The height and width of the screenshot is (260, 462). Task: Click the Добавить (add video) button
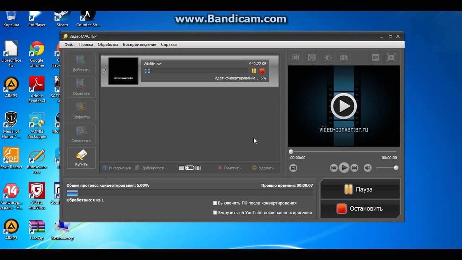pyautogui.click(x=81, y=64)
